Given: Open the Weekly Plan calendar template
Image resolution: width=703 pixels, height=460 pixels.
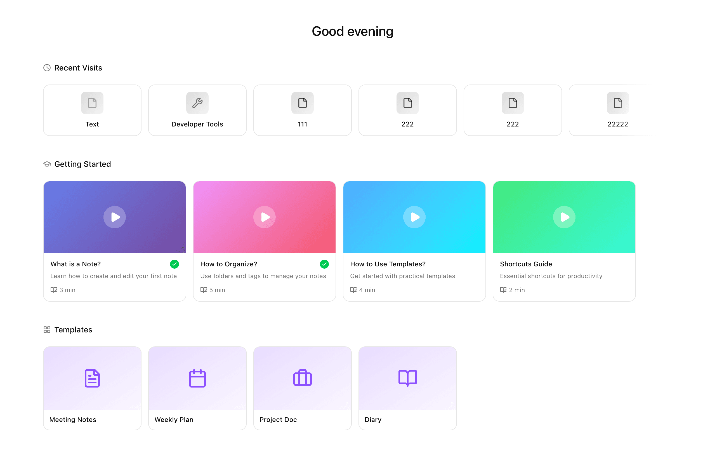Looking at the screenshot, I should [x=197, y=388].
